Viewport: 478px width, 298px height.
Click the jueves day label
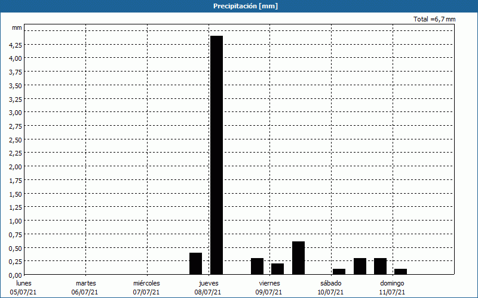tap(209, 283)
